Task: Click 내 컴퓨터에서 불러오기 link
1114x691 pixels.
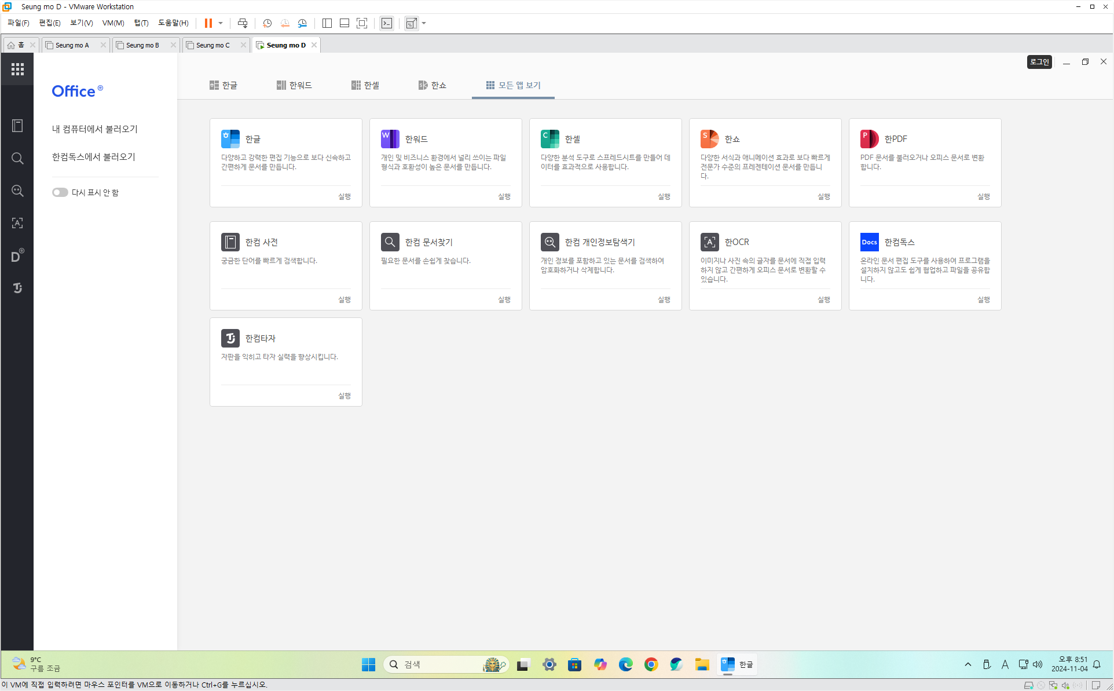Action: [95, 129]
